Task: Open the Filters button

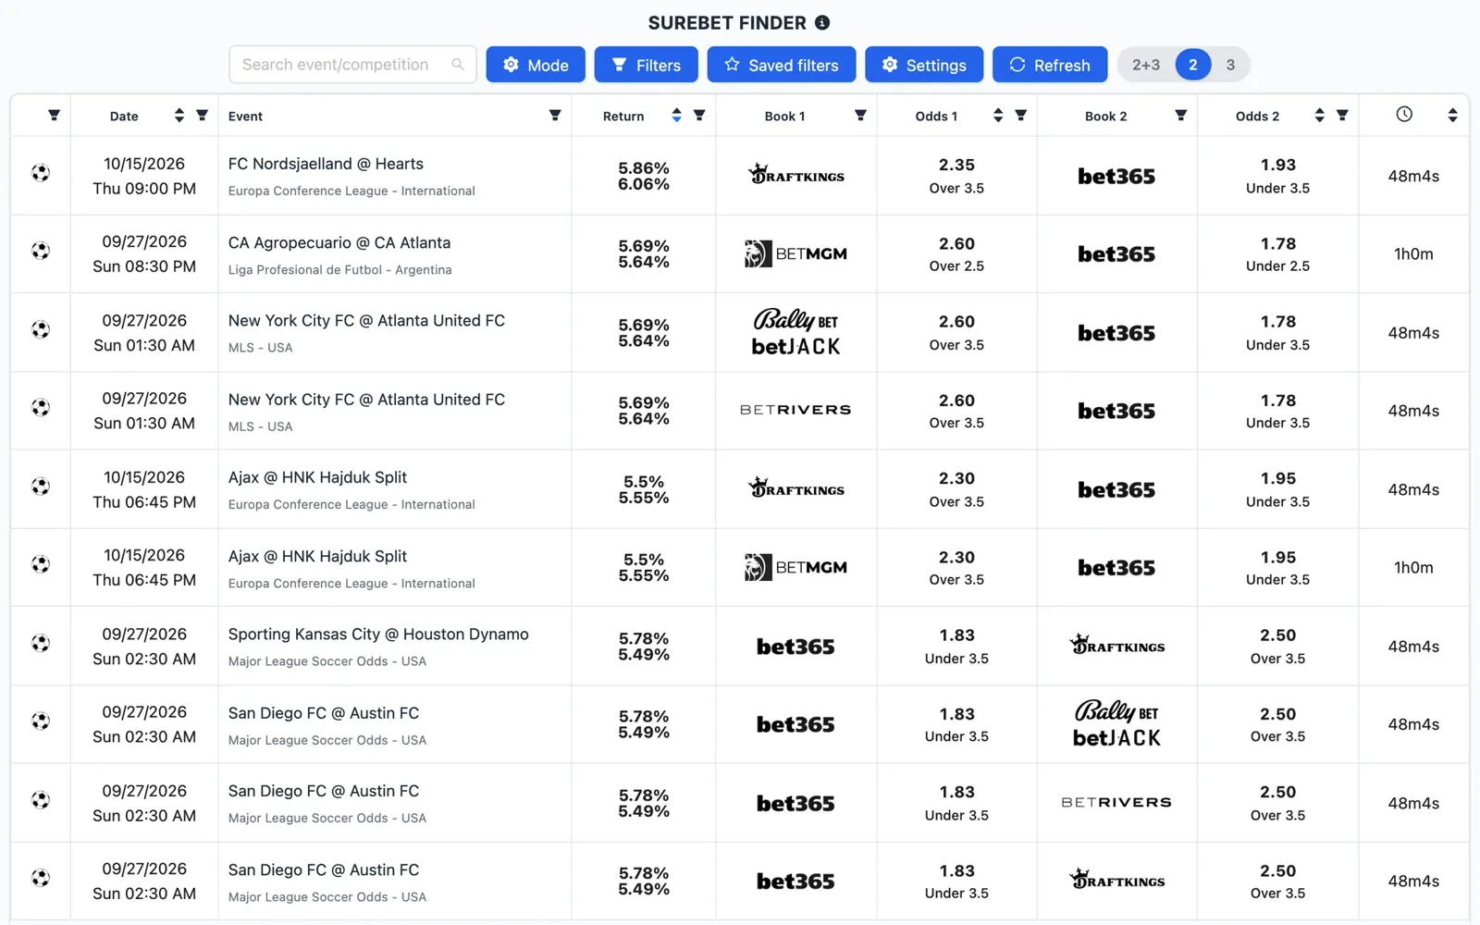Action: (x=647, y=65)
